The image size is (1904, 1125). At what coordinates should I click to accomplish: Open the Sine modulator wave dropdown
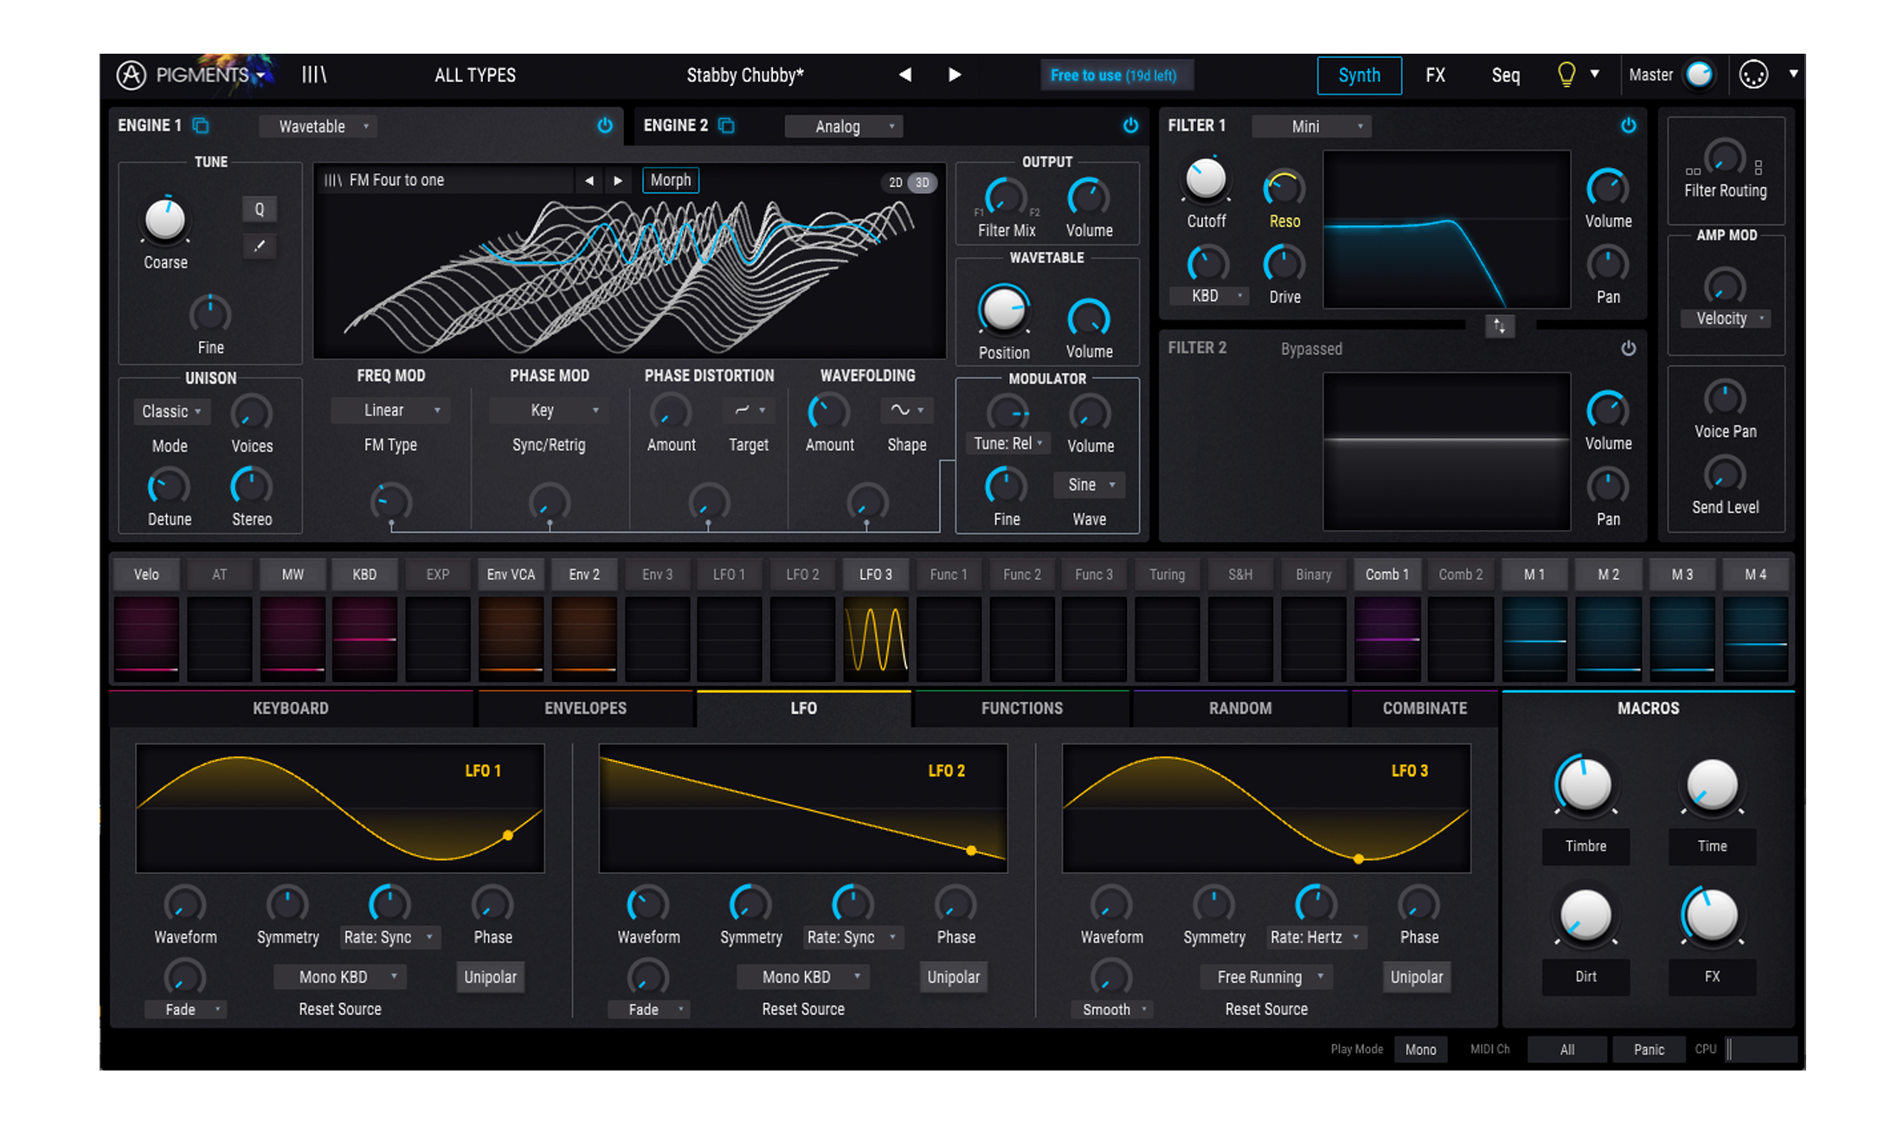coord(1090,485)
